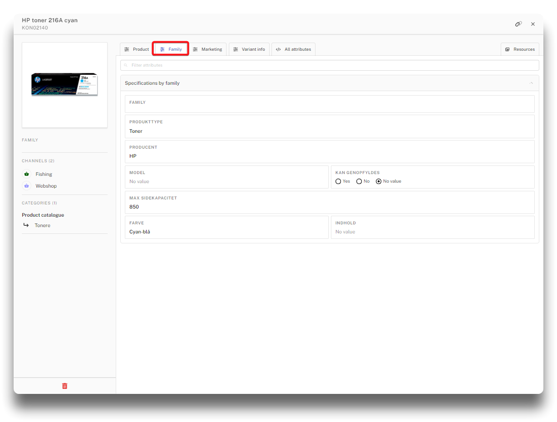Open the Tonere category link
The width and height of the screenshot is (557, 422).
[43, 225]
